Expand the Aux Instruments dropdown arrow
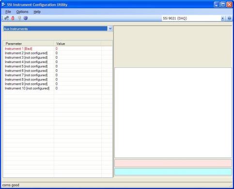The image size is (234, 189). coord(110,29)
